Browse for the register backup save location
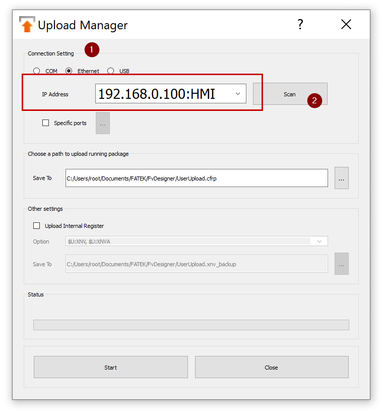This screenshot has width=385, height=420. pyautogui.click(x=341, y=264)
